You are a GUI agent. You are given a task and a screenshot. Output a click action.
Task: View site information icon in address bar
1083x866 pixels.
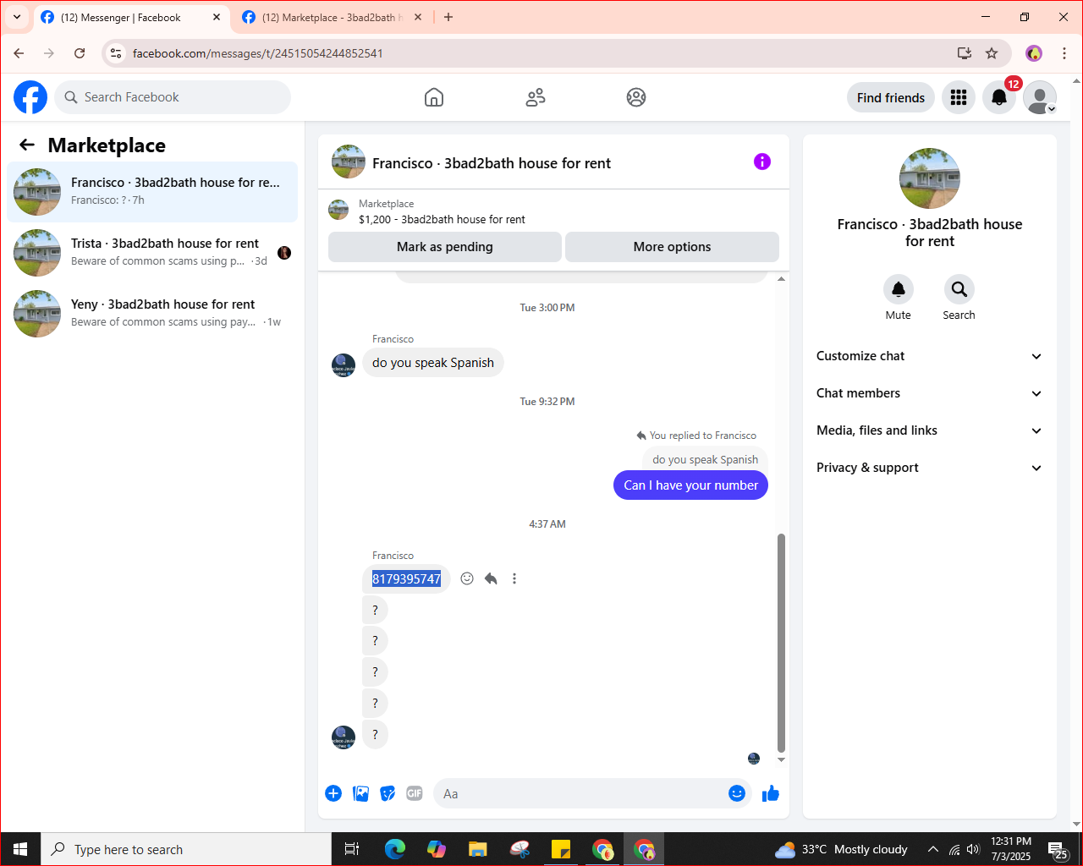116,53
